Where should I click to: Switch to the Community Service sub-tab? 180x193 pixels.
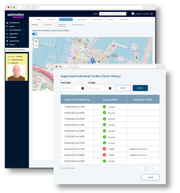pos(78,25)
